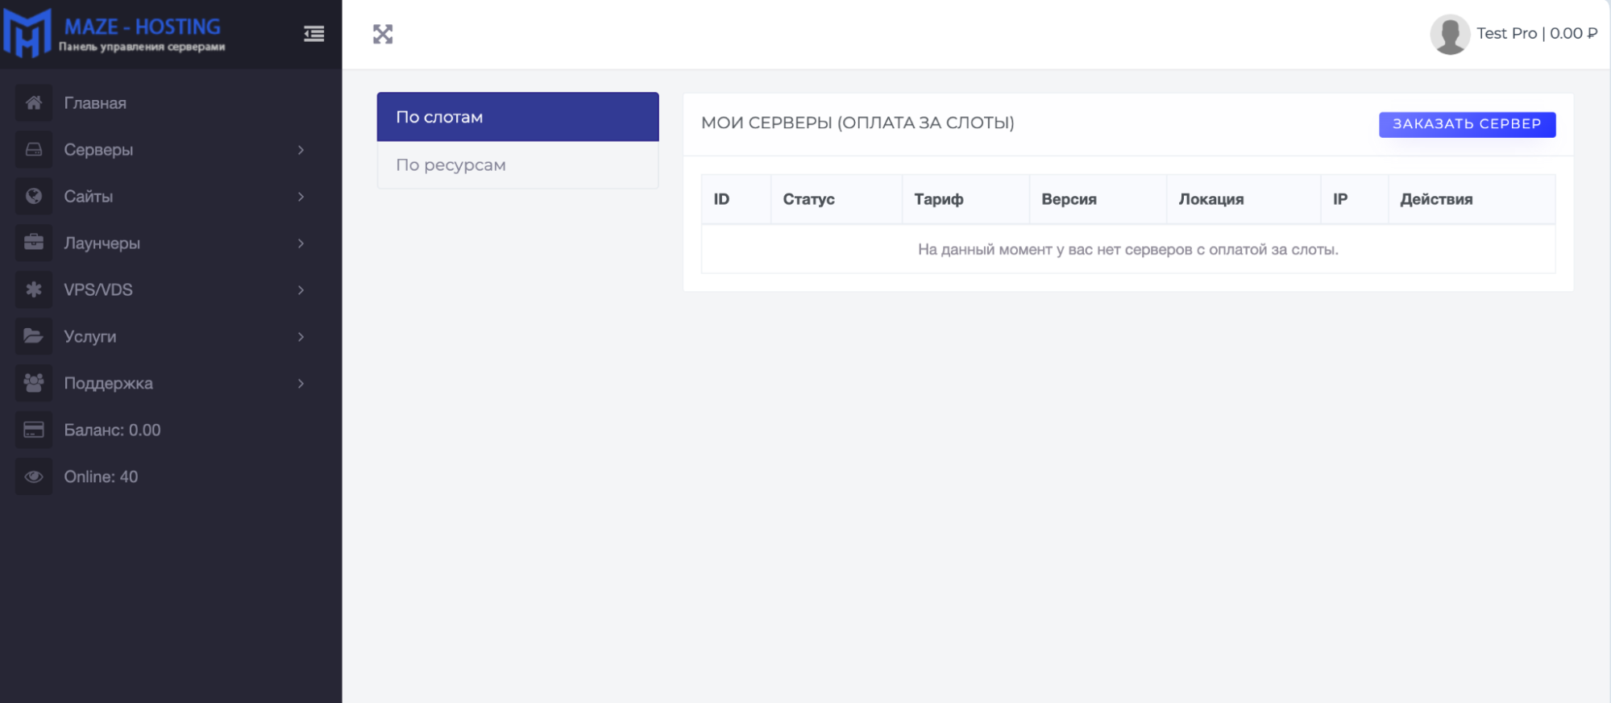This screenshot has width=1611, height=703.
Task: Open the Test Pro user profile avatar
Action: 1449,34
